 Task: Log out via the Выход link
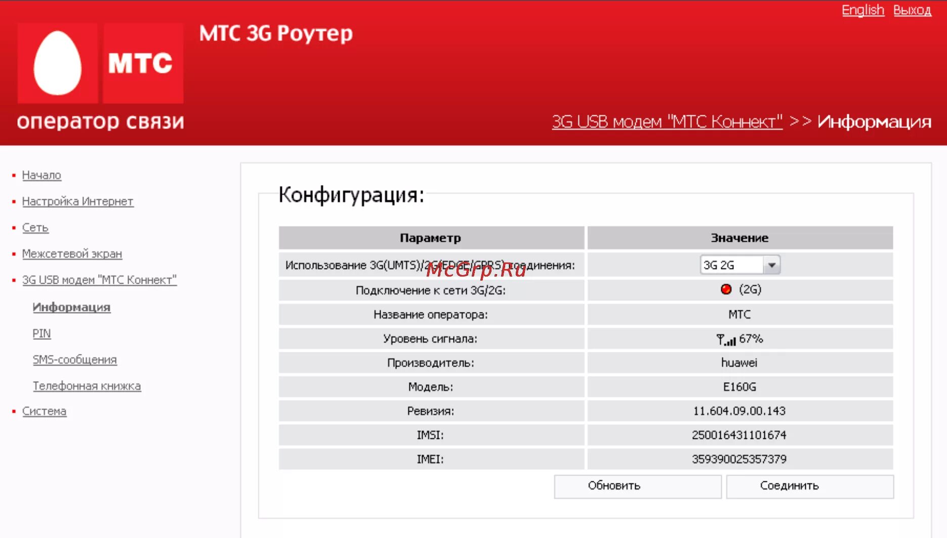coord(912,10)
